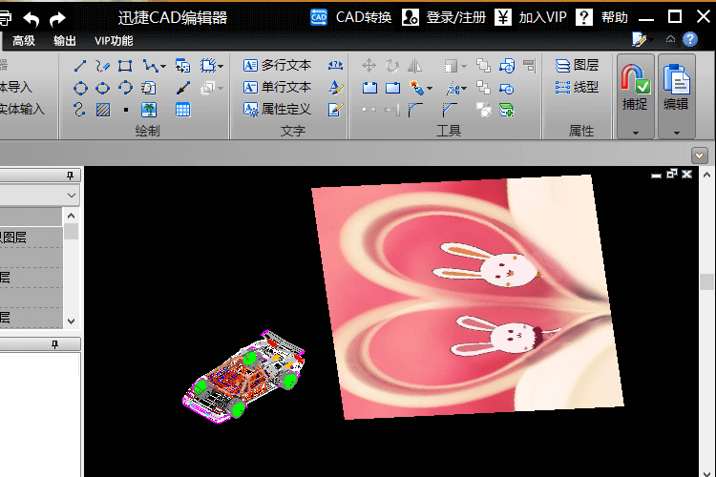Select the hatched boundary region tool

[x=208, y=66]
